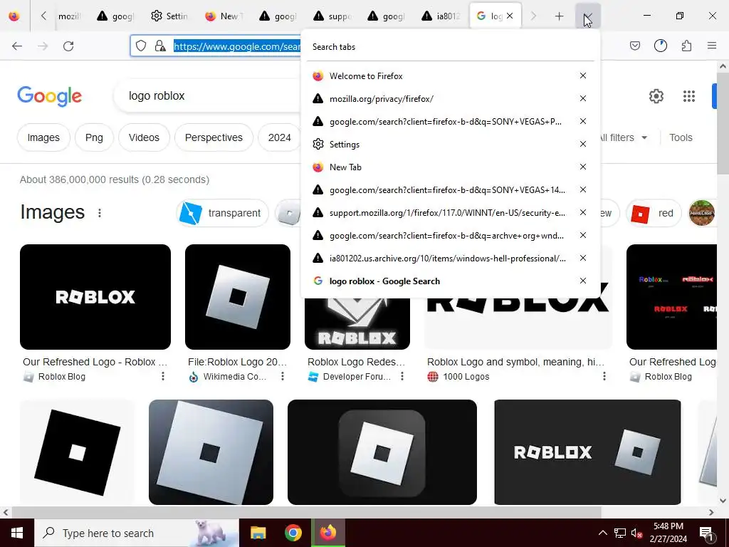
Task: Go to Google homepage via logo
Action: click(x=49, y=96)
